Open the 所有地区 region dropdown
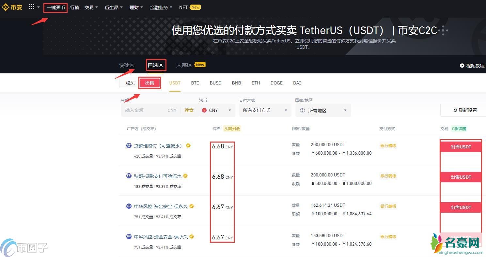486x257 pixels. [x=323, y=110]
